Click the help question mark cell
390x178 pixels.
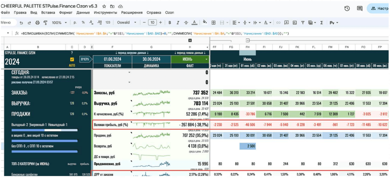(72, 53)
